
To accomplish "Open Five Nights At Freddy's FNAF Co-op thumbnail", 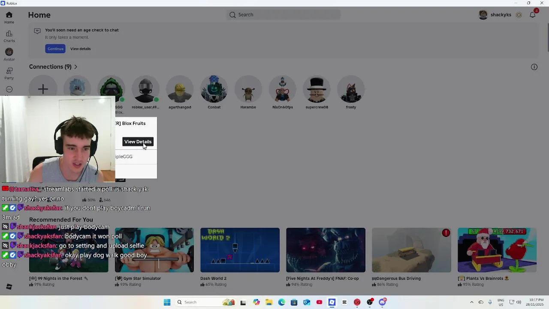I will 326,250.
